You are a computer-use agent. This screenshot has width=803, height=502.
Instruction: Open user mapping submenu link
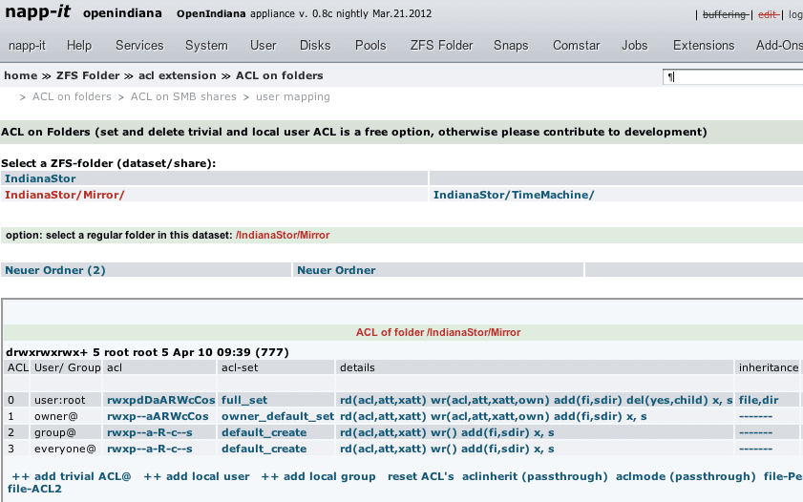(293, 96)
